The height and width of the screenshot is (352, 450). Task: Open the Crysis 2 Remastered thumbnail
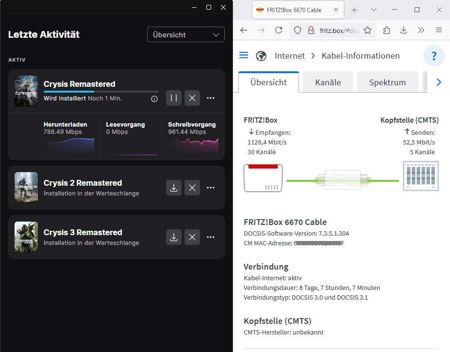(26, 188)
